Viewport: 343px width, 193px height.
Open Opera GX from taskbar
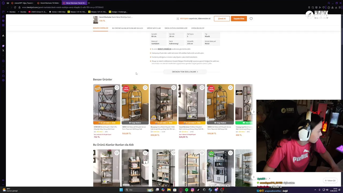click(181, 190)
